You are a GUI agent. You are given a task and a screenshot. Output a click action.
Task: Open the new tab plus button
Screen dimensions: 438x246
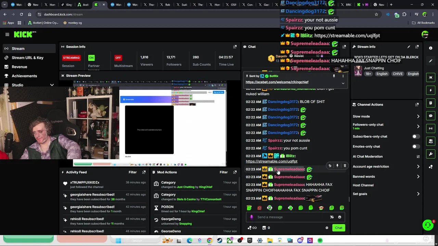pos(391,5)
